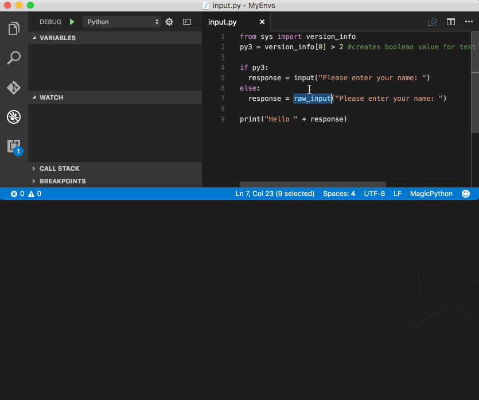Viewport: 479px width, 400px height.
Task: Open the Extensions view with badge
Action: [x=15, y=147]
